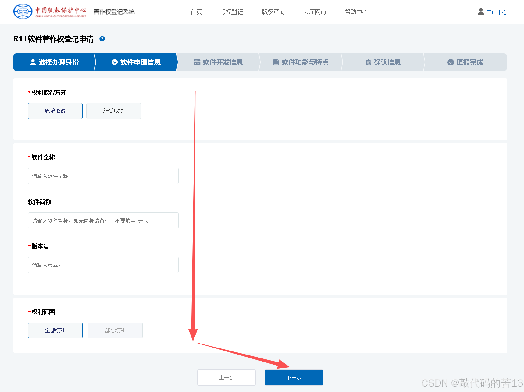
Task: Choose 部分权利 rights scope
Action: pyautogui.click(x=115, y=330)
